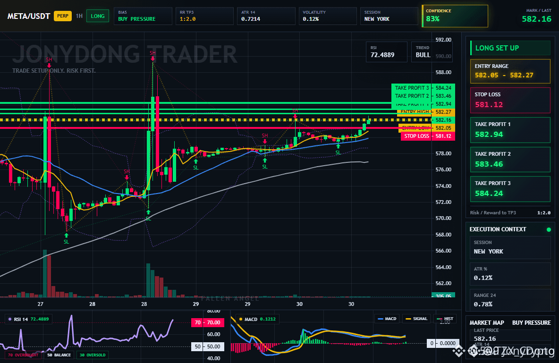Click the RR TP3 1:2.0 card

pyautogui.click(x=204, y=16)
